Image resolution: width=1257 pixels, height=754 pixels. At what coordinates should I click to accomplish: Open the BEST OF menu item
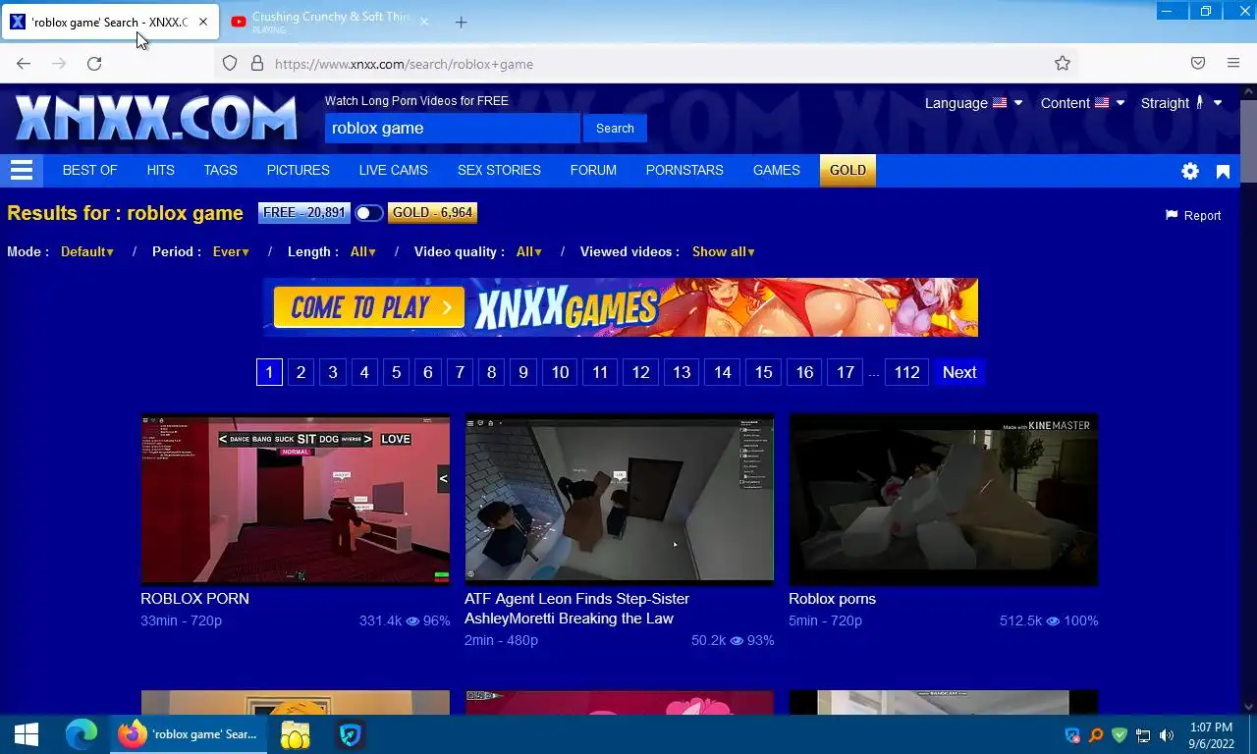coord(89,170)
